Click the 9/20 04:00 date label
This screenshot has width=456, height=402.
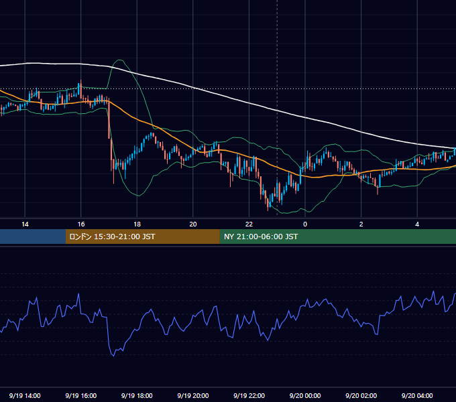pos(417,395)
